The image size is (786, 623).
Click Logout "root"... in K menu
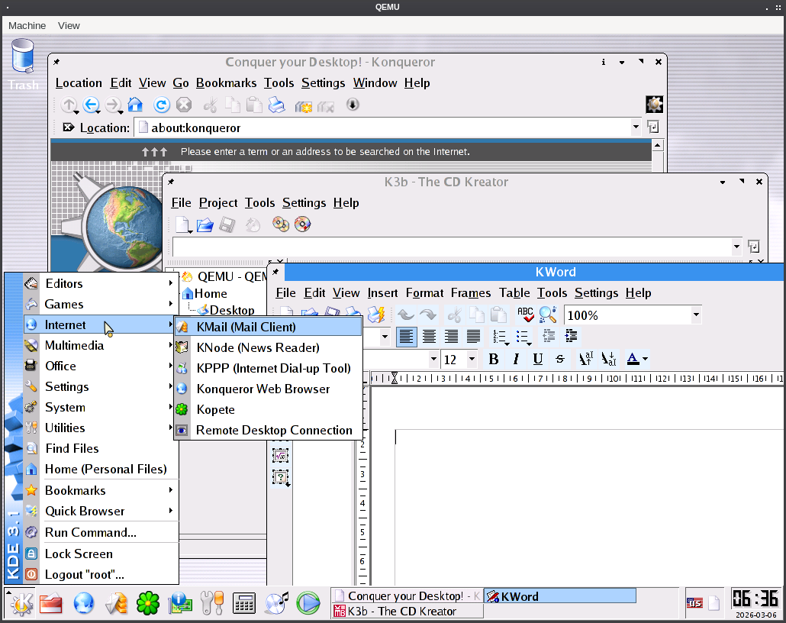click(x=84, y=574)
